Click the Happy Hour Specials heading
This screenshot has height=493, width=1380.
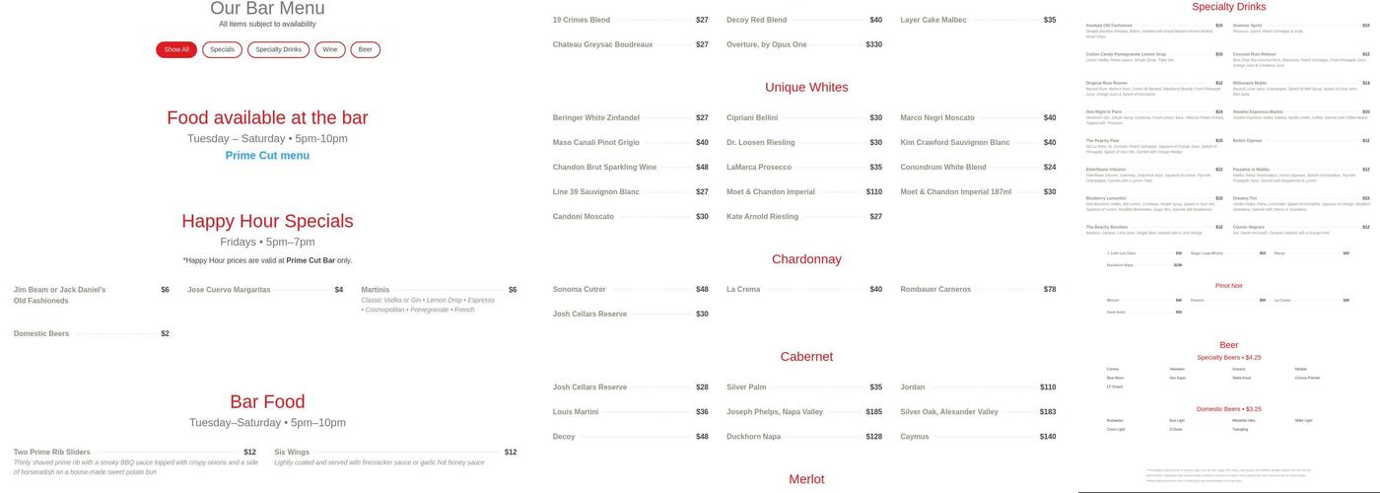[267, 221]
